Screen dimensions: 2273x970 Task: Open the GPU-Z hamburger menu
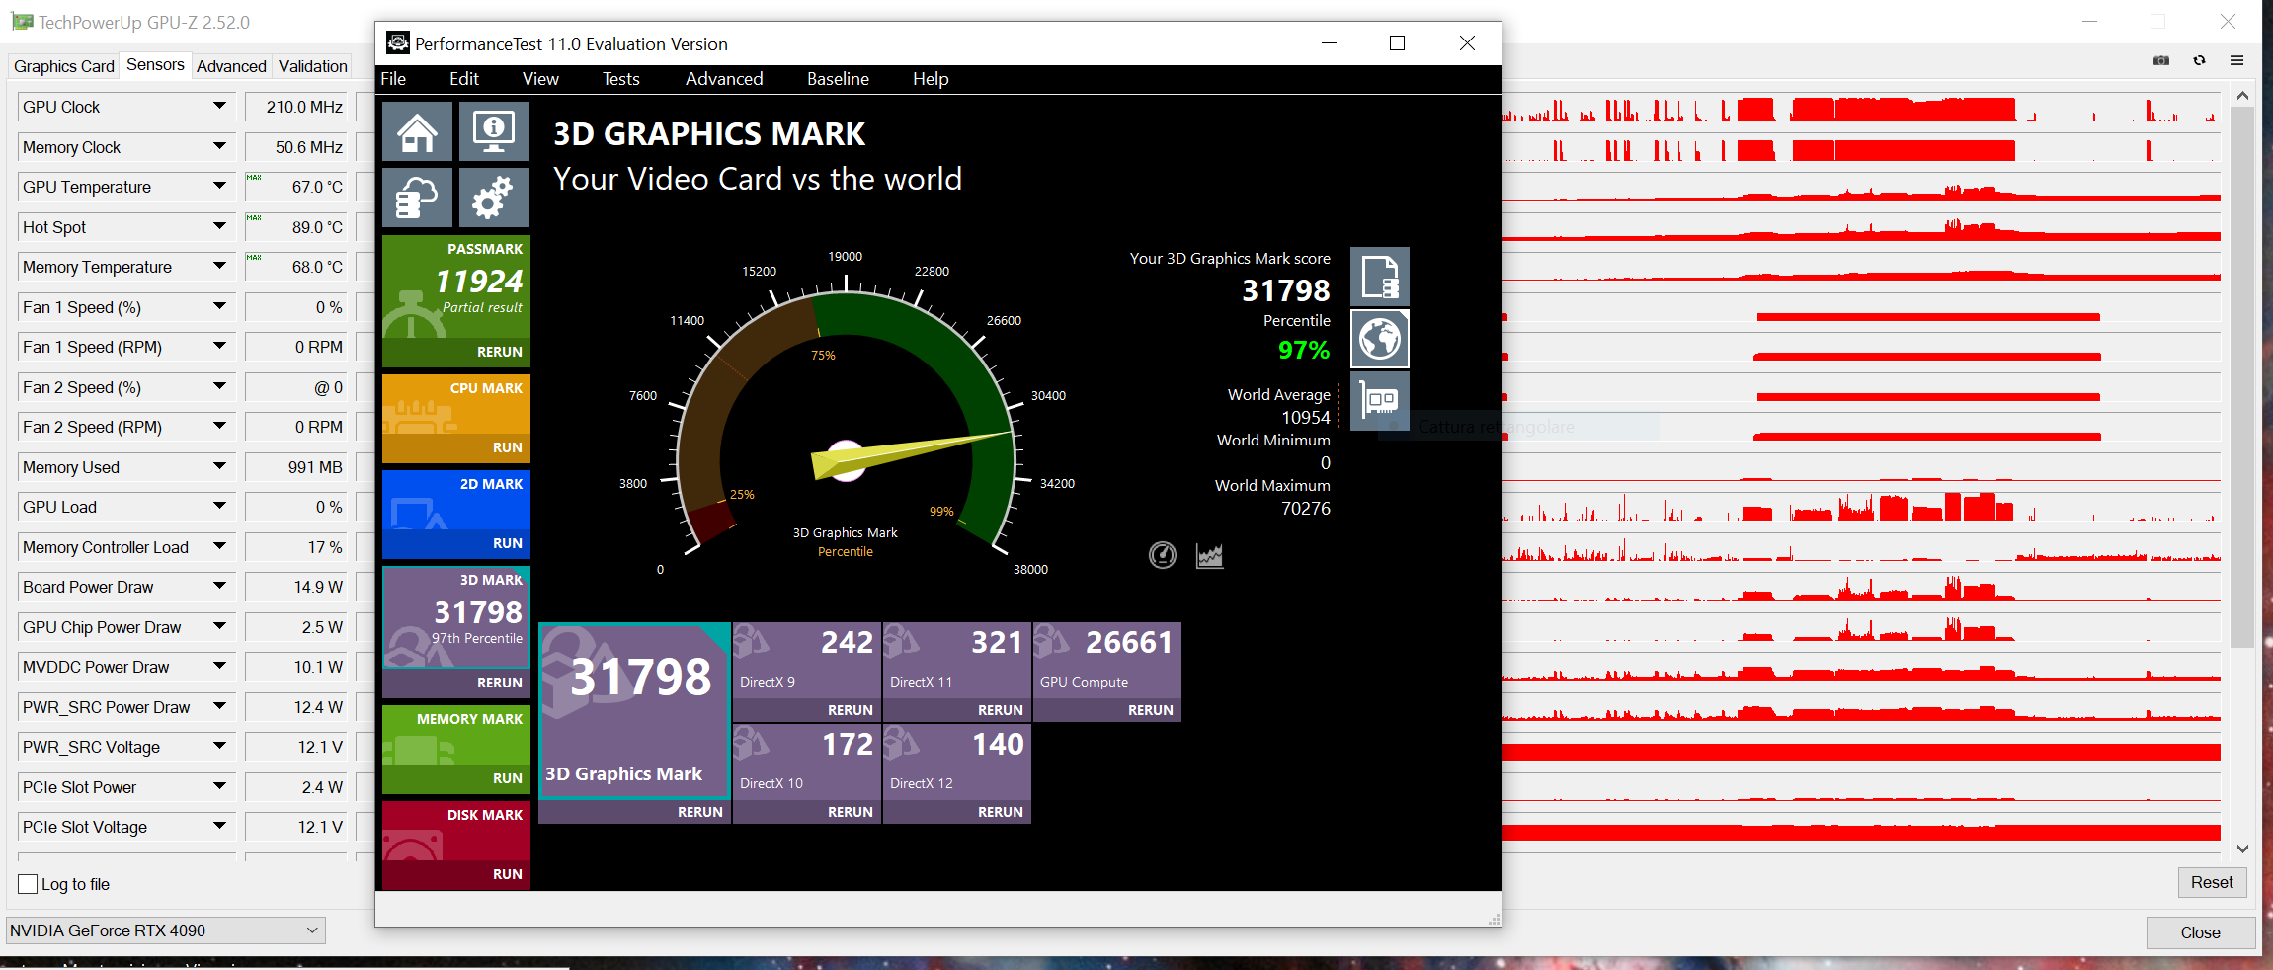coord(2236,61)
